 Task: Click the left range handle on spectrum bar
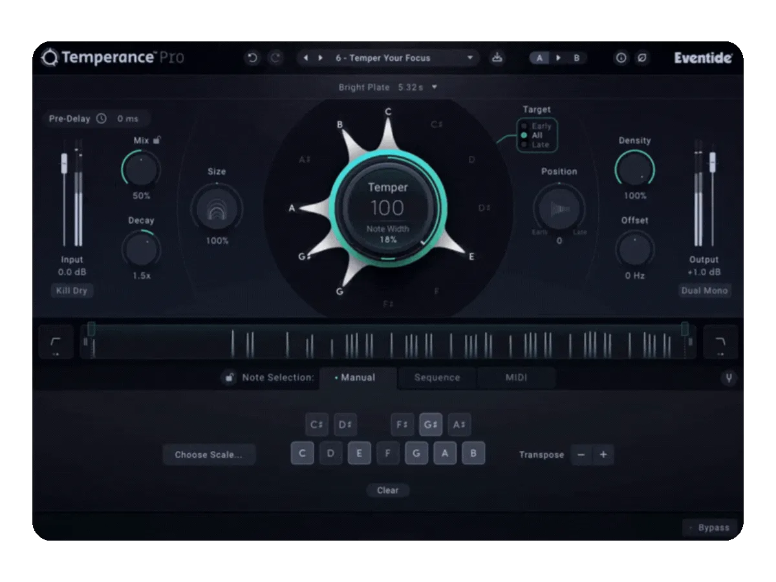coord(91,329)
